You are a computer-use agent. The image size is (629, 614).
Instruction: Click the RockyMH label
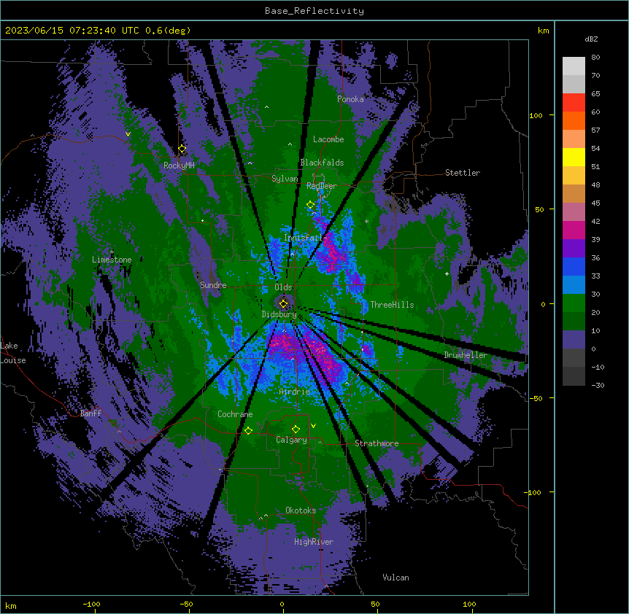coord(179,166)
